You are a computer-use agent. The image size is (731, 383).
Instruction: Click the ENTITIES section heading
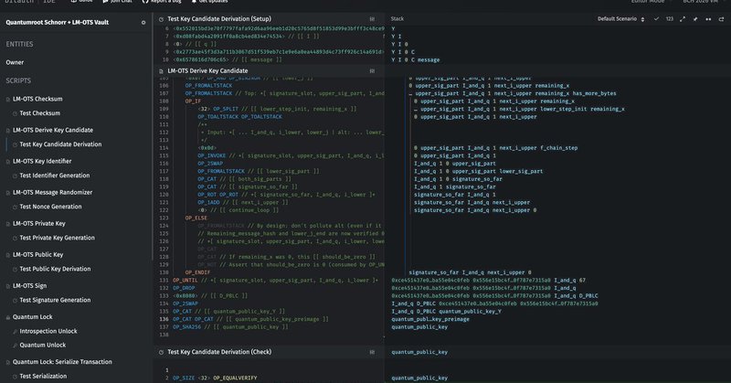click(x=19, y=44)
